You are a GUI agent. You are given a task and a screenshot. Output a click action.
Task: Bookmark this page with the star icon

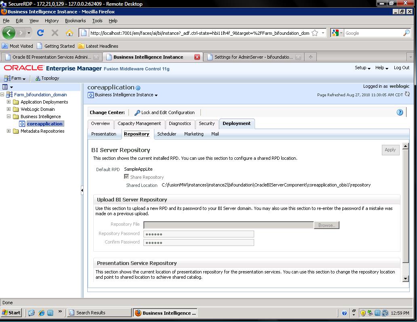coord(315,33)
